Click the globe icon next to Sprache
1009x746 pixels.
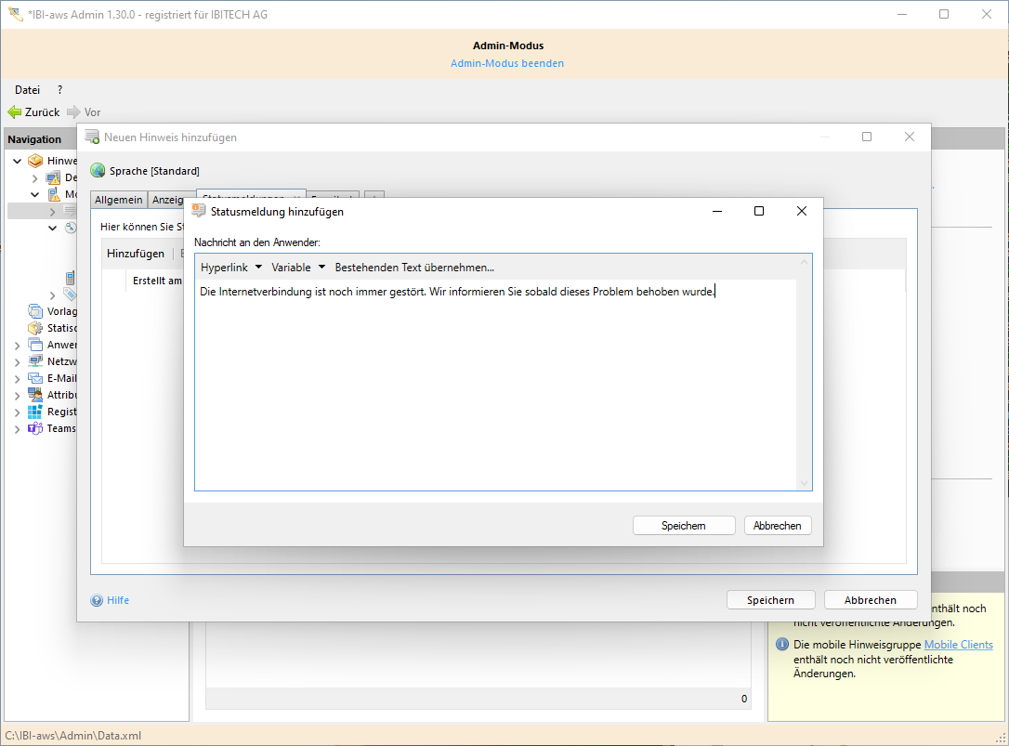click(x=98, y=171)
